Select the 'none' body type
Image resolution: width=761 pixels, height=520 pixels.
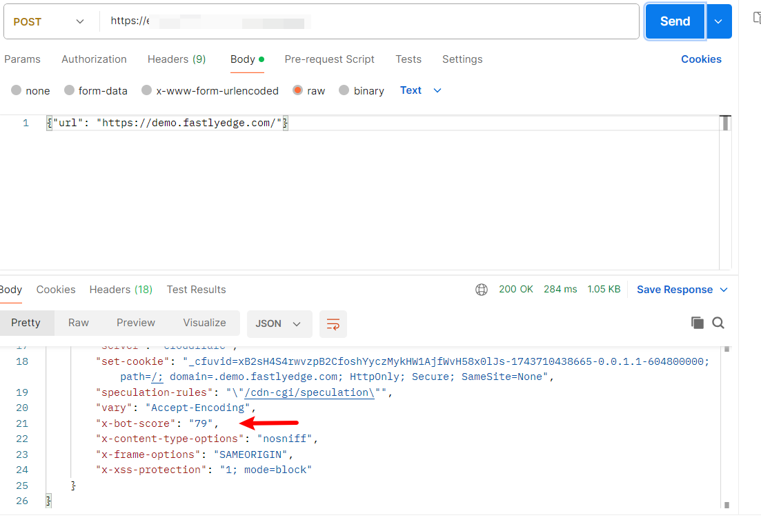click(x=17, y=90)
